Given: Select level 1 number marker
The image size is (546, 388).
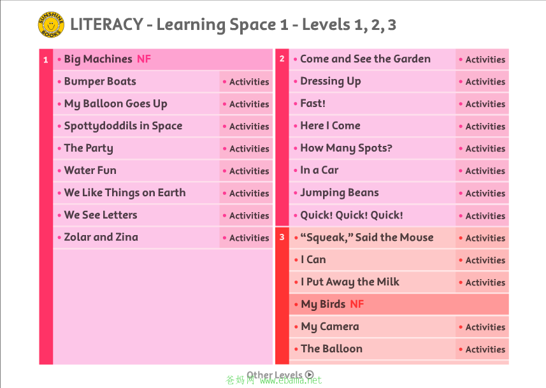Looking at the screenshot, I should (46, 60).
